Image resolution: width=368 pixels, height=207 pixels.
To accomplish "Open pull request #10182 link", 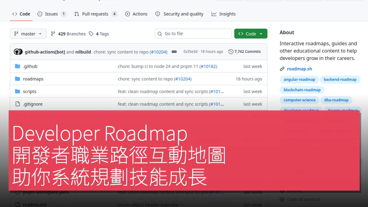I will pyautogui.click(x=208, y=66).
